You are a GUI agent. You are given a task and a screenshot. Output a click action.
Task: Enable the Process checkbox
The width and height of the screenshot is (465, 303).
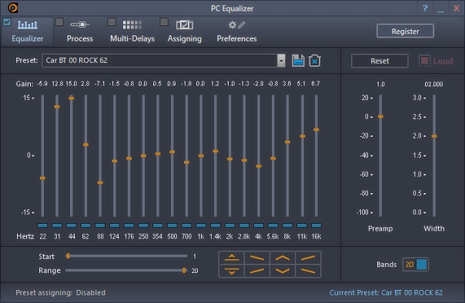[59, 22]
